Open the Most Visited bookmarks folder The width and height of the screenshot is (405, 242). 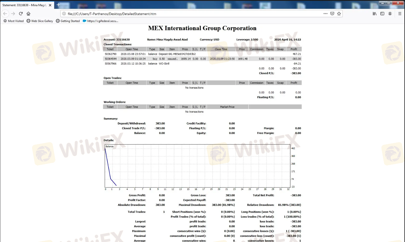pos(13,21)
